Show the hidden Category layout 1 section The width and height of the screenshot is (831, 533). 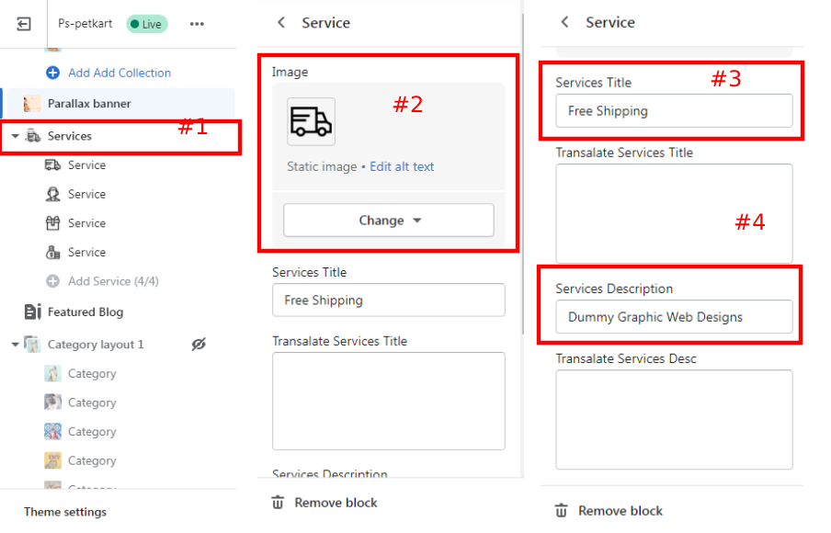(x=199, y=345)
